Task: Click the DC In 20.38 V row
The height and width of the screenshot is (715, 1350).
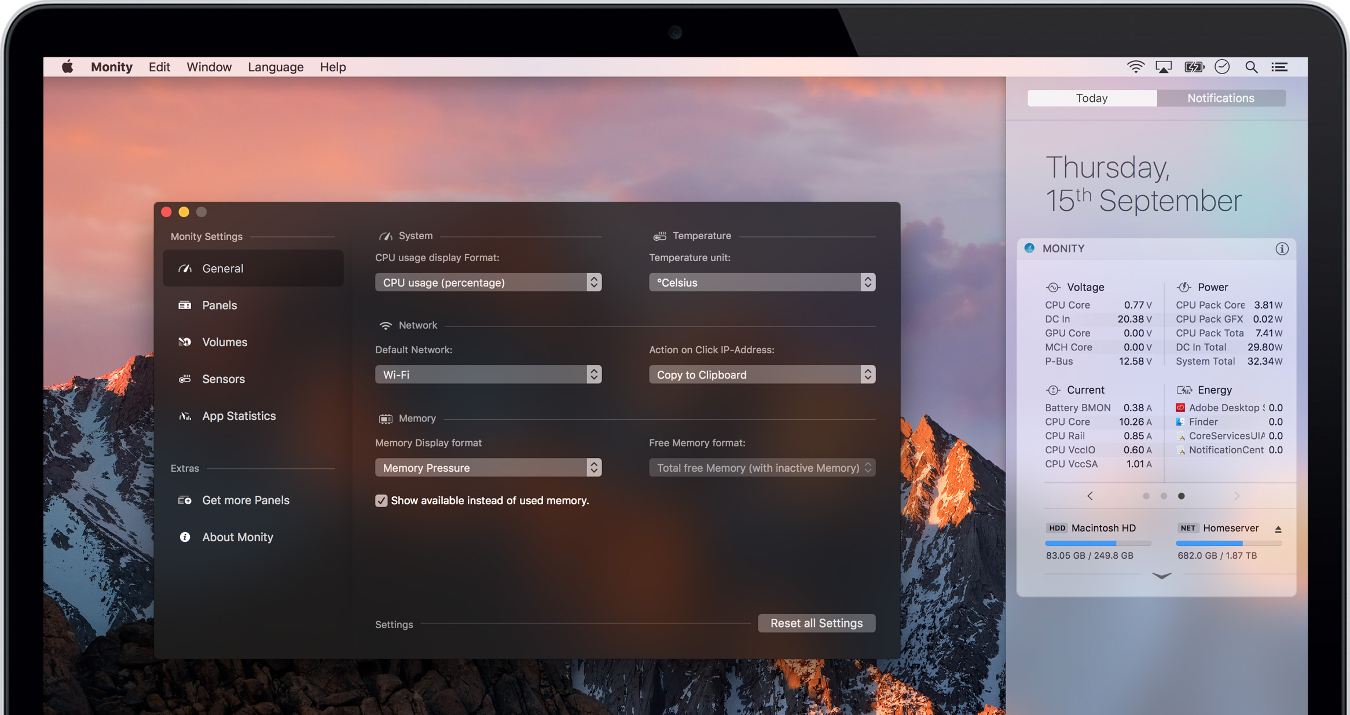Action: pyautogui.click(x=1098, y=319)
